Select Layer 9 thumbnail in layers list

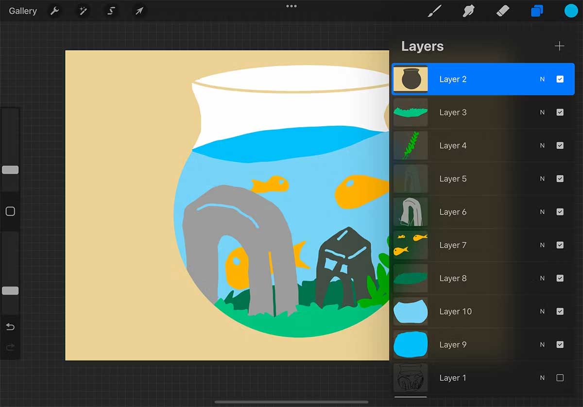click(x=411, y=344)
